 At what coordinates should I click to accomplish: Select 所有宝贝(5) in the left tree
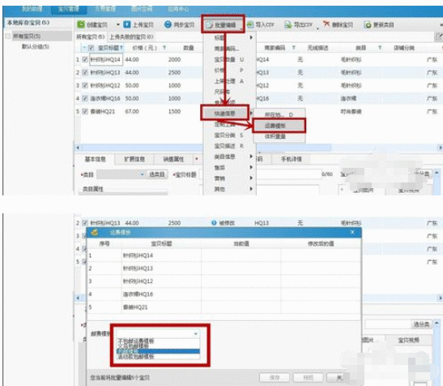27,36
